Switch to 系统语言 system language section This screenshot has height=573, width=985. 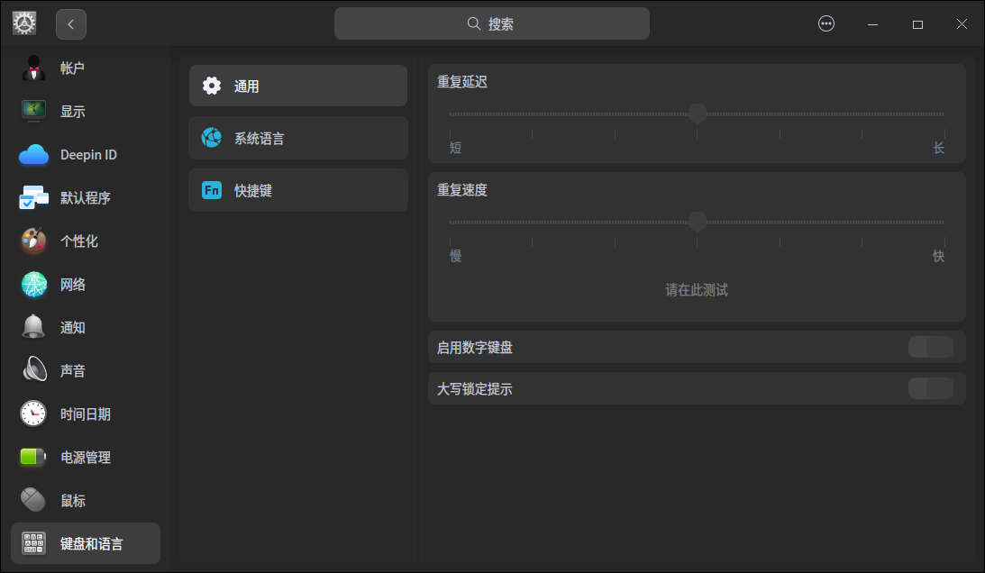297,137
